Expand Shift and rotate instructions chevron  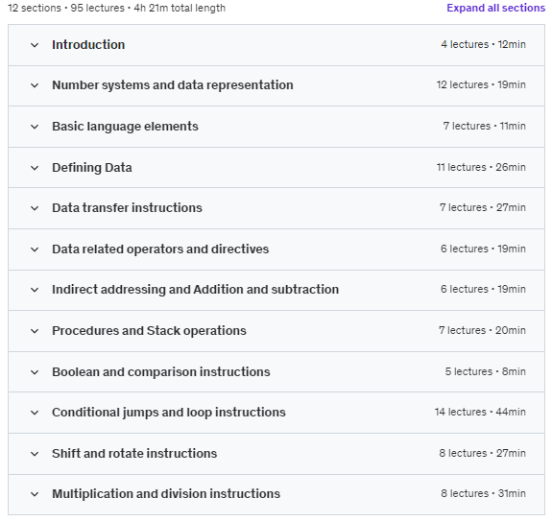click(35, 454)
